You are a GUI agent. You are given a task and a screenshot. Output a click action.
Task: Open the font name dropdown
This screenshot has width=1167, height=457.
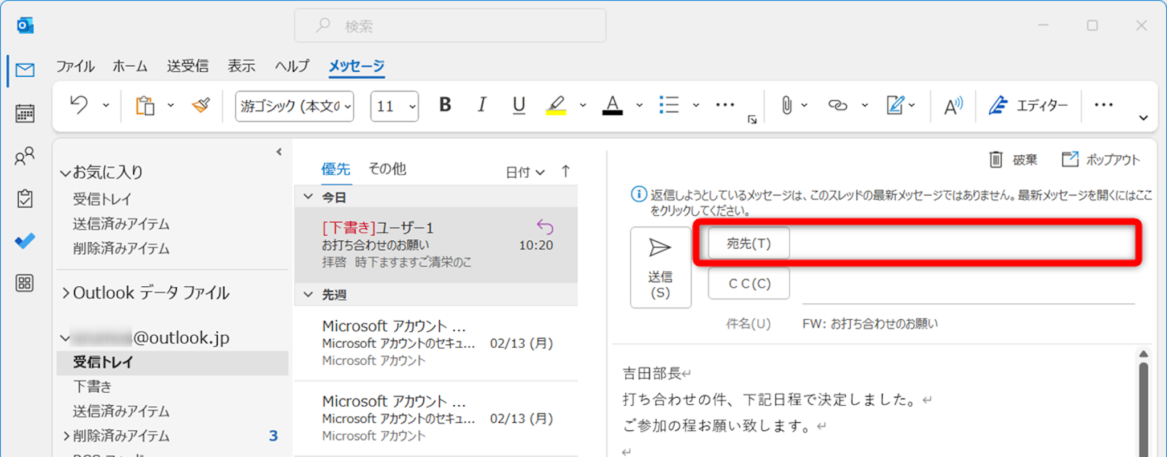pos(295,106)
